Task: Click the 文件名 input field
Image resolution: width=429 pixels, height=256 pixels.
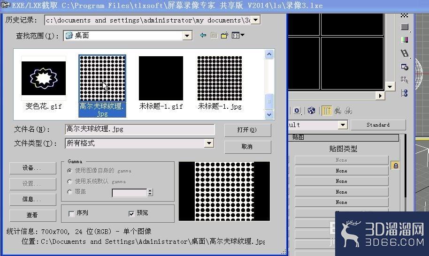Action: 140,129
